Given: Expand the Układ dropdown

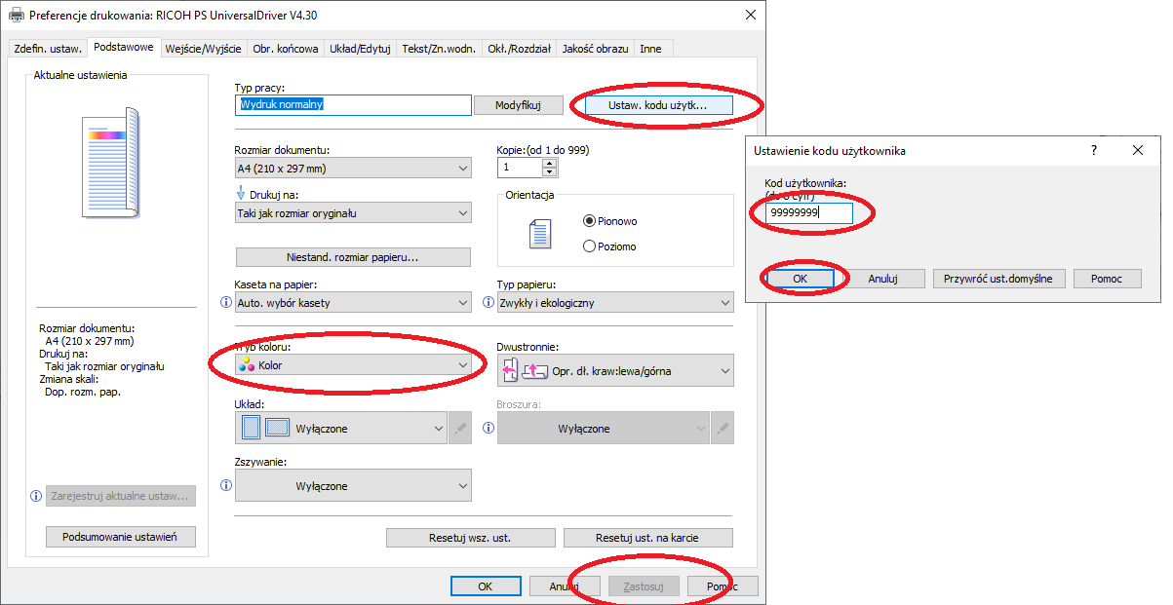Looking at the screenshot, I should point(340,428).
